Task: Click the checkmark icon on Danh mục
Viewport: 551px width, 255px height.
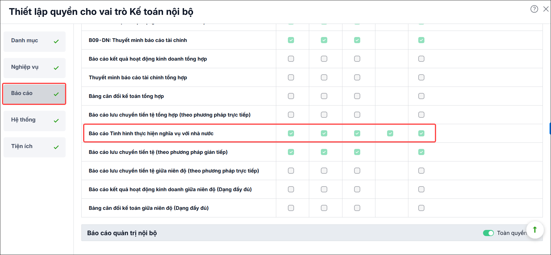Action: 56,41
